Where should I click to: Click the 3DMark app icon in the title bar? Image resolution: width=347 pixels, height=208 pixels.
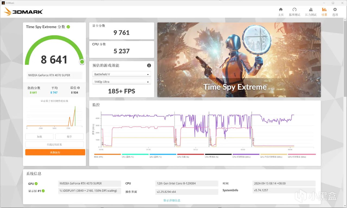3,3
